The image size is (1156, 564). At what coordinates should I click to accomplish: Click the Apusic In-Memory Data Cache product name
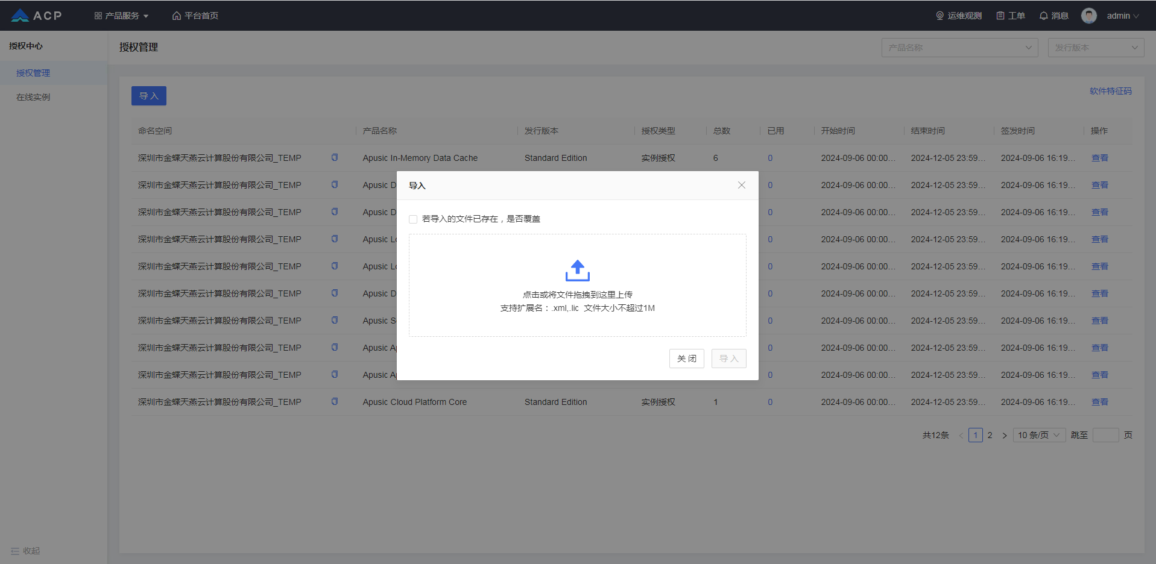pos(420,158)
